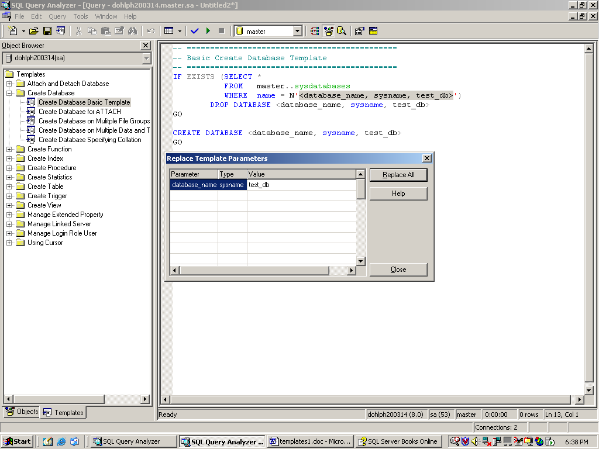The image size is (599, 449).
Task: Click the New Query toolbar icon
Action: tap(13, 31)
